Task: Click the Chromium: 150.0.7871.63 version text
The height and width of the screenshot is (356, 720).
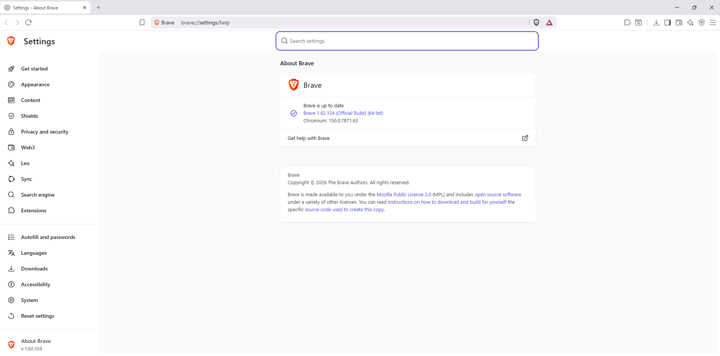Action: click(x=330, y=120)
